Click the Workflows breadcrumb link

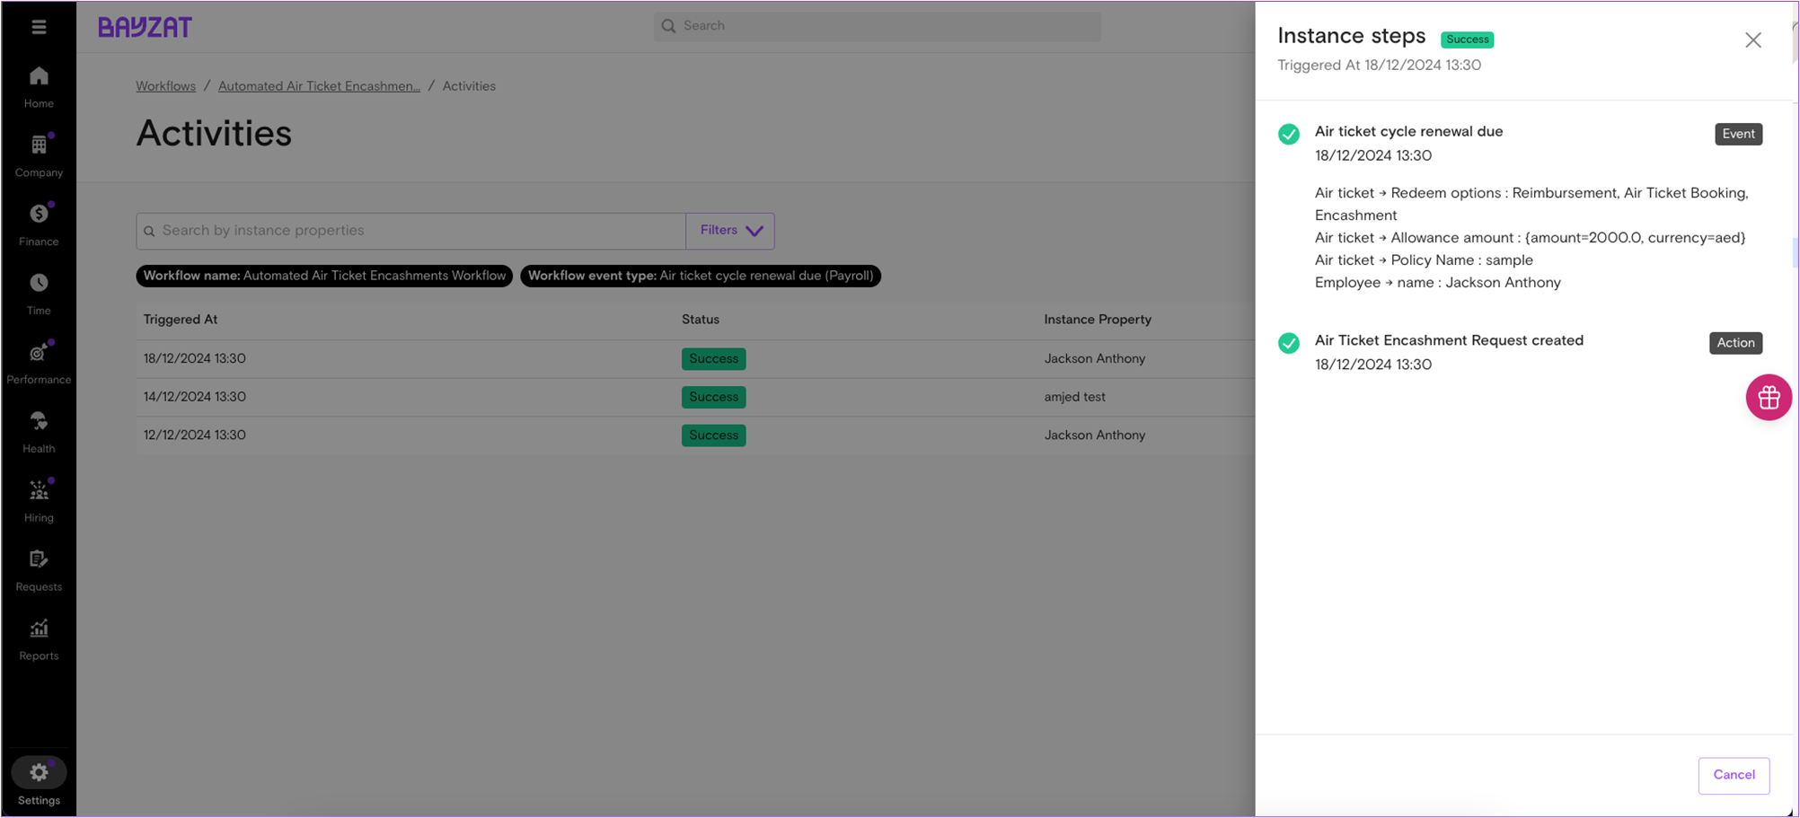coord(165,86)
